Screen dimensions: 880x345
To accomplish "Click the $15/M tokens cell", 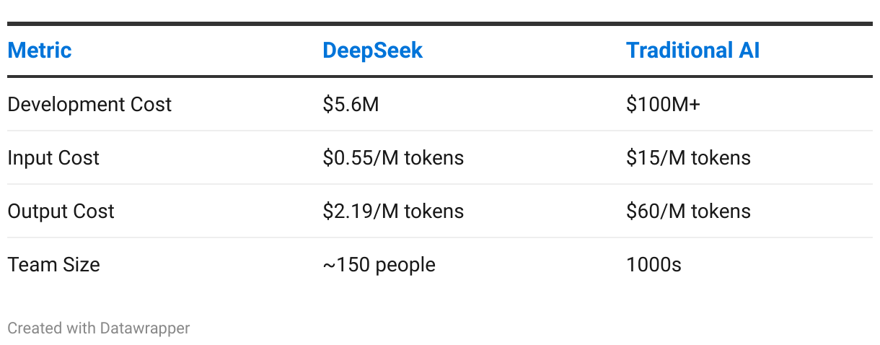I will (688, 157).
